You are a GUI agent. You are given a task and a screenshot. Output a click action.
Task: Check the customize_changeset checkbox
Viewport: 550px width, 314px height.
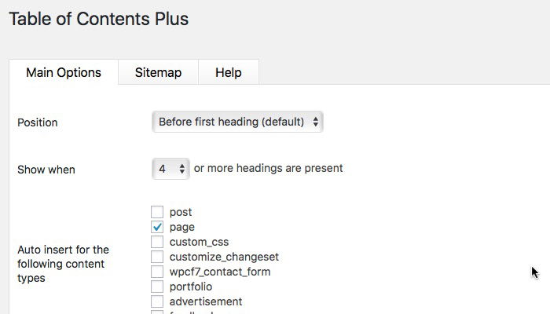(x=157, y=257)
